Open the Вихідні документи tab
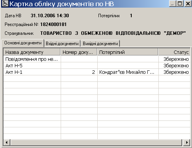Screen dimensions: 192x148 (x=100, y=44)
